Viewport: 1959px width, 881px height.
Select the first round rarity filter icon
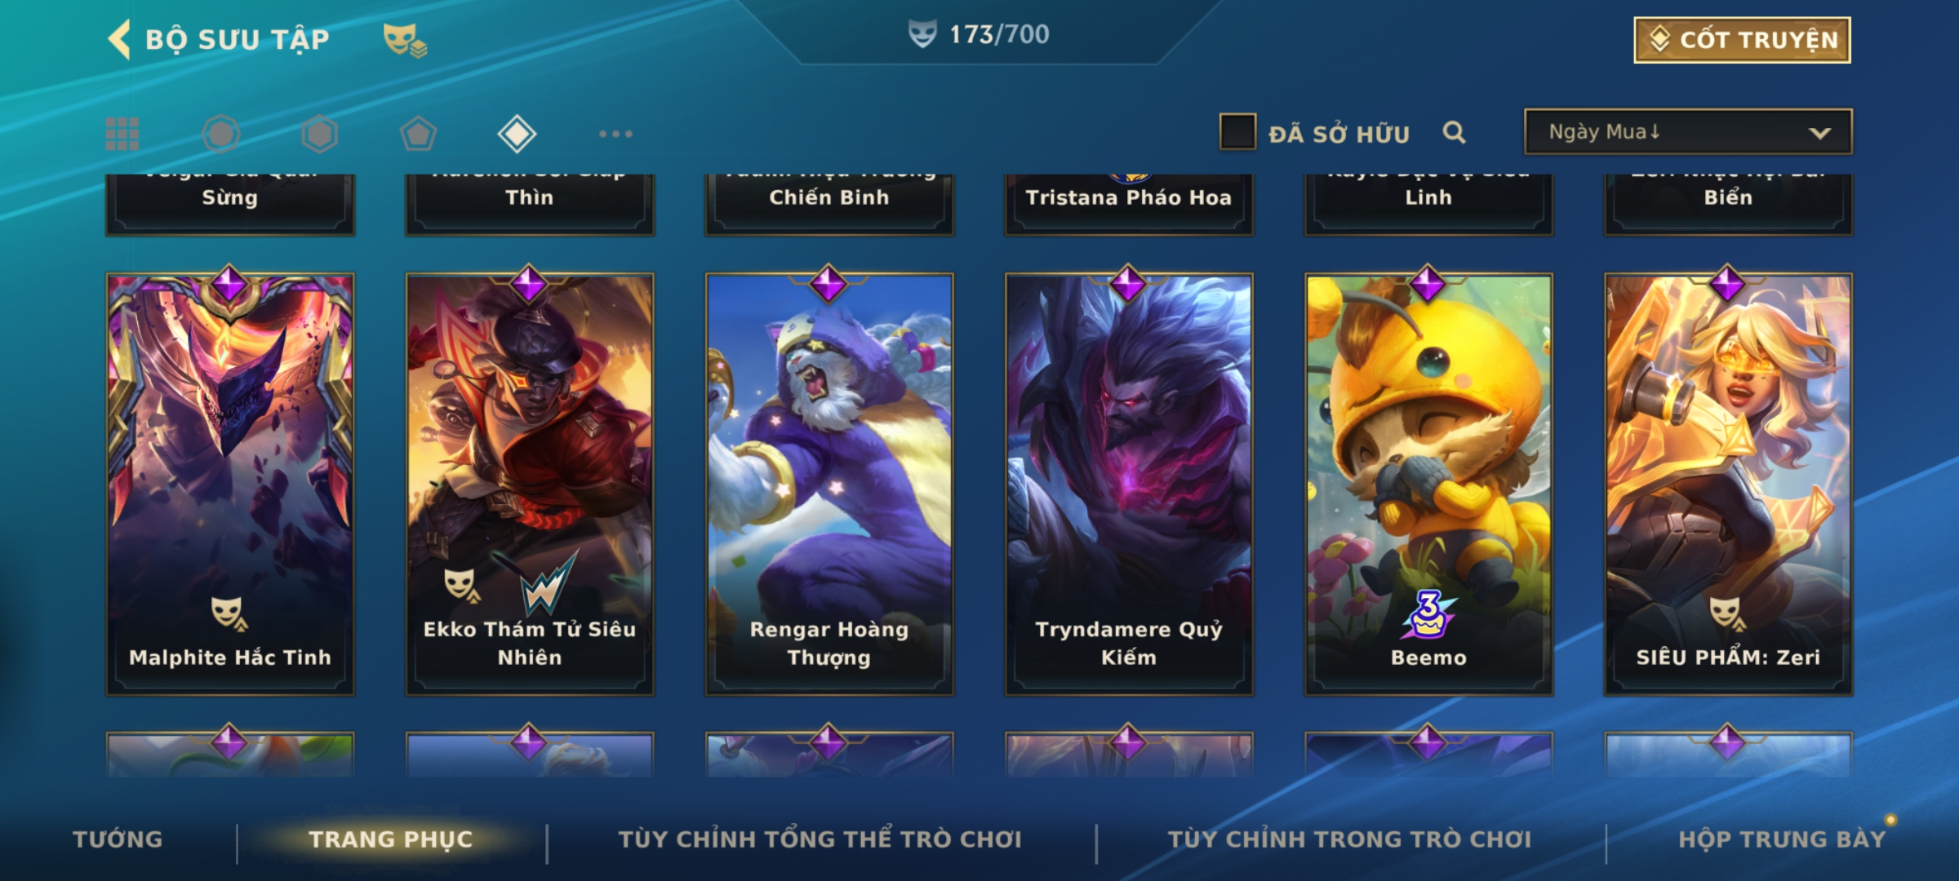click(220, 134)
